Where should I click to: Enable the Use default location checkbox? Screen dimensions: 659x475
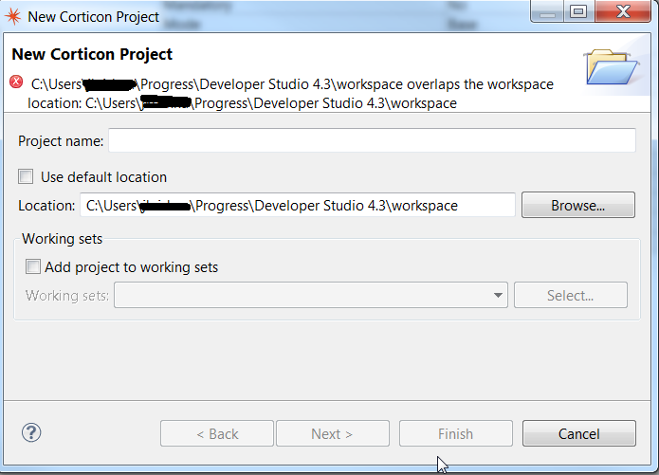point(26,176)
